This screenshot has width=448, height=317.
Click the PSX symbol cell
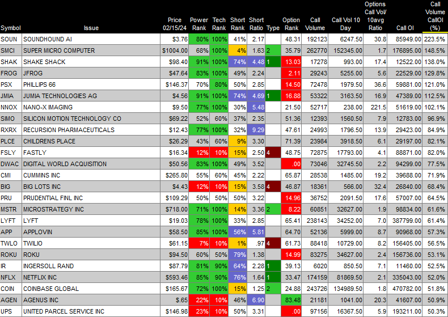tap(11, 84)
